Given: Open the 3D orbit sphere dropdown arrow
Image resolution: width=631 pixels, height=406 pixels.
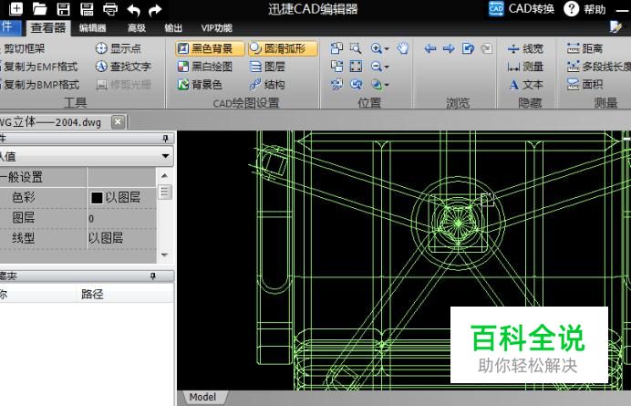Looking at the screenshot, I should 387,85.
